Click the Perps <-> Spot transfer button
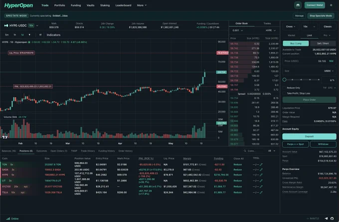This screenshot has width=339, height=222. pos(295,144)
